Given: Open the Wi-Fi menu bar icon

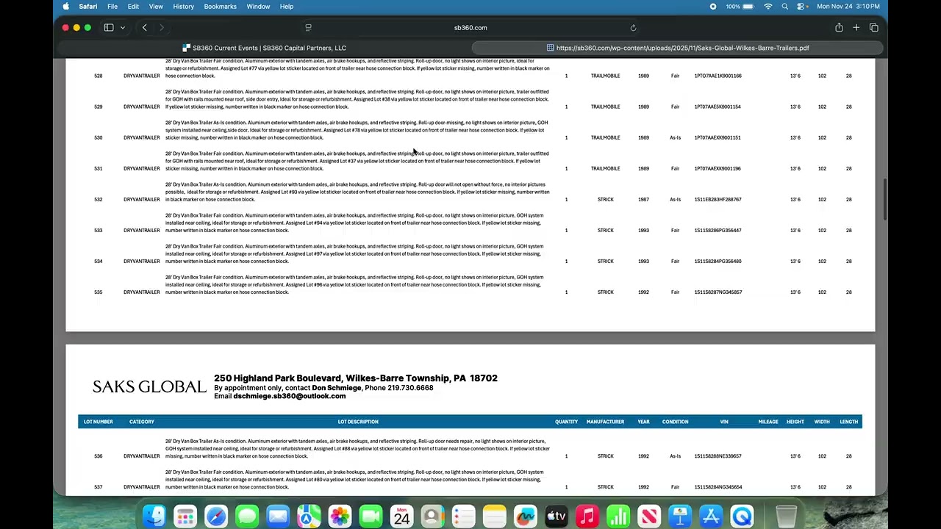Looking at the screenshot, I should tap(768, 7).
